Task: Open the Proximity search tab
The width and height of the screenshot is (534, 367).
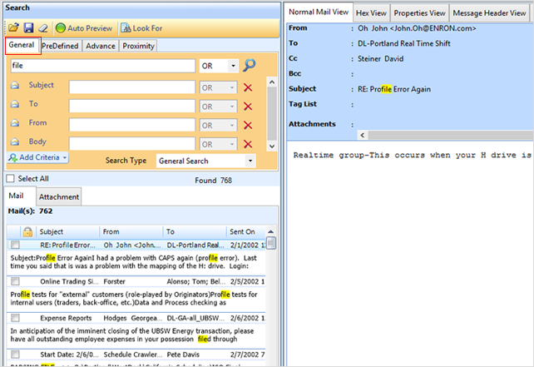Action: (138, 46)
